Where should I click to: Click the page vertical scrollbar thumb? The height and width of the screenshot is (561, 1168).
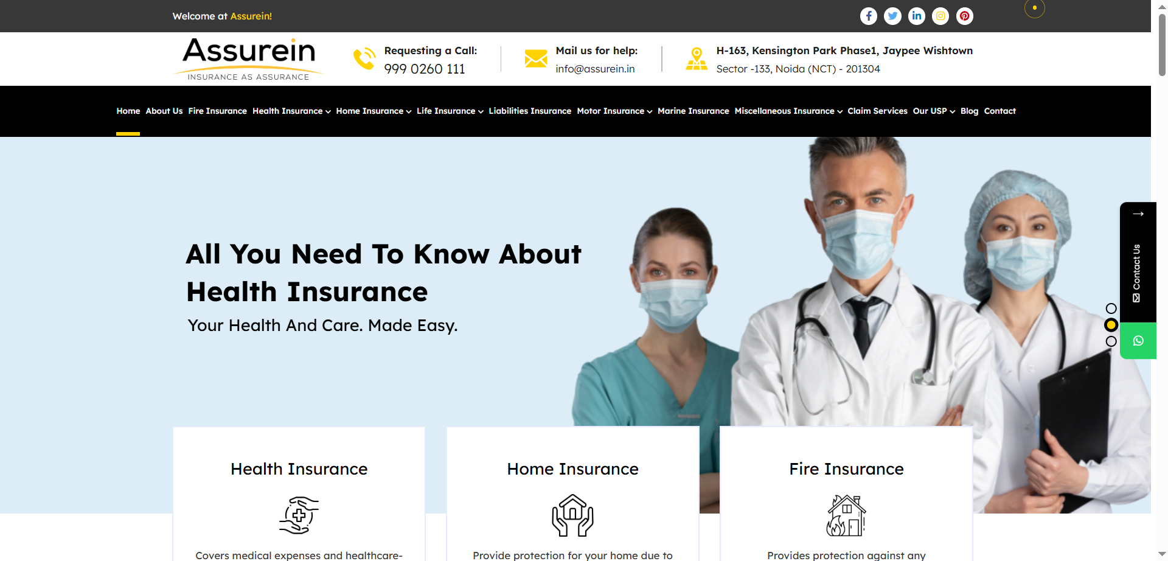(1162, 46)
